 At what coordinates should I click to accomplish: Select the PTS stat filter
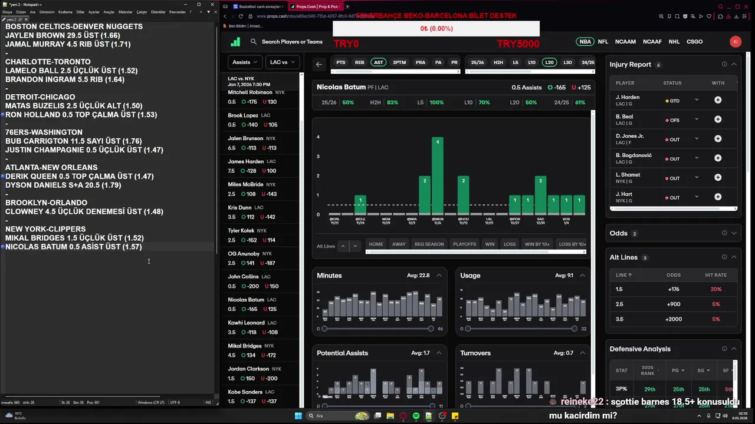pos(341,62)
